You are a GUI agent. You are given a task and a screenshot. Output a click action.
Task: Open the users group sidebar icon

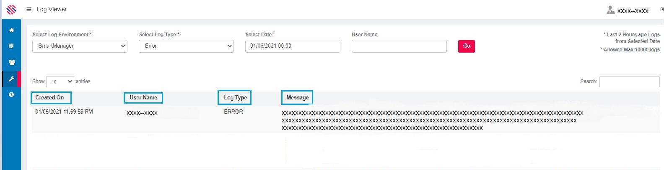point(11,62)
